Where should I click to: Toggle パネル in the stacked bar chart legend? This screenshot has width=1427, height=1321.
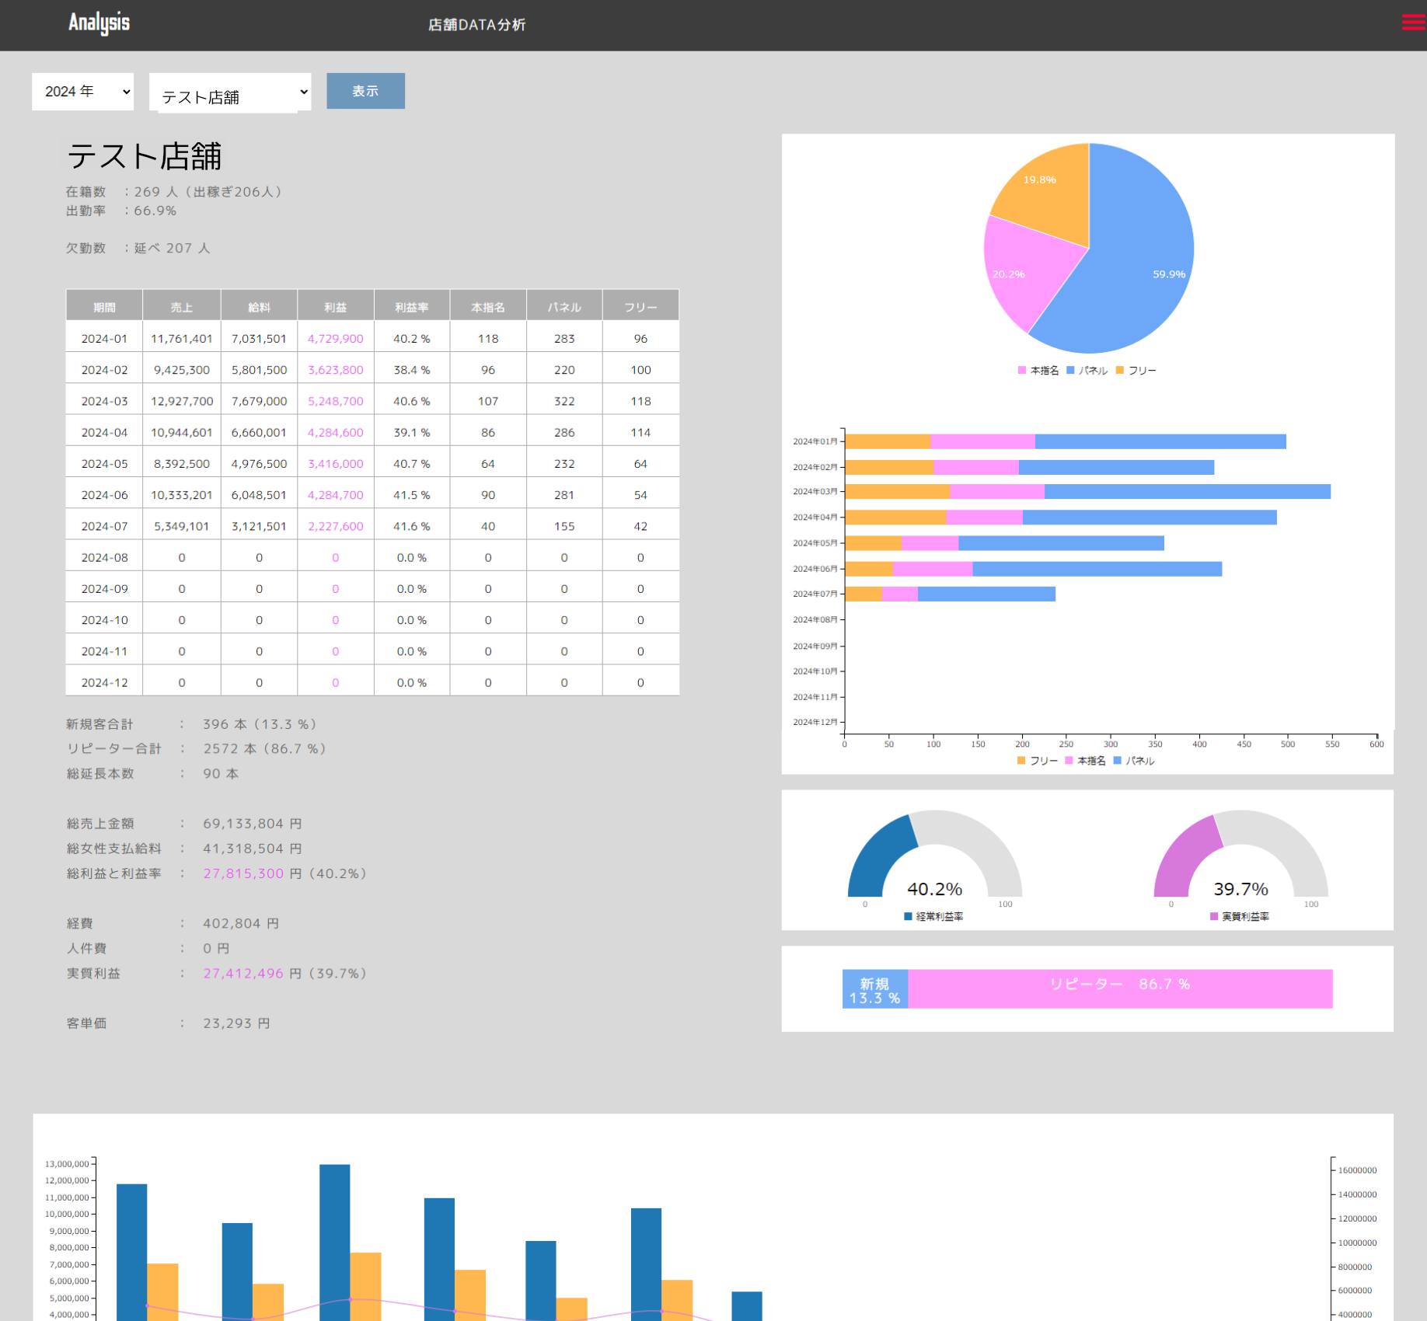coord(1134,761)
